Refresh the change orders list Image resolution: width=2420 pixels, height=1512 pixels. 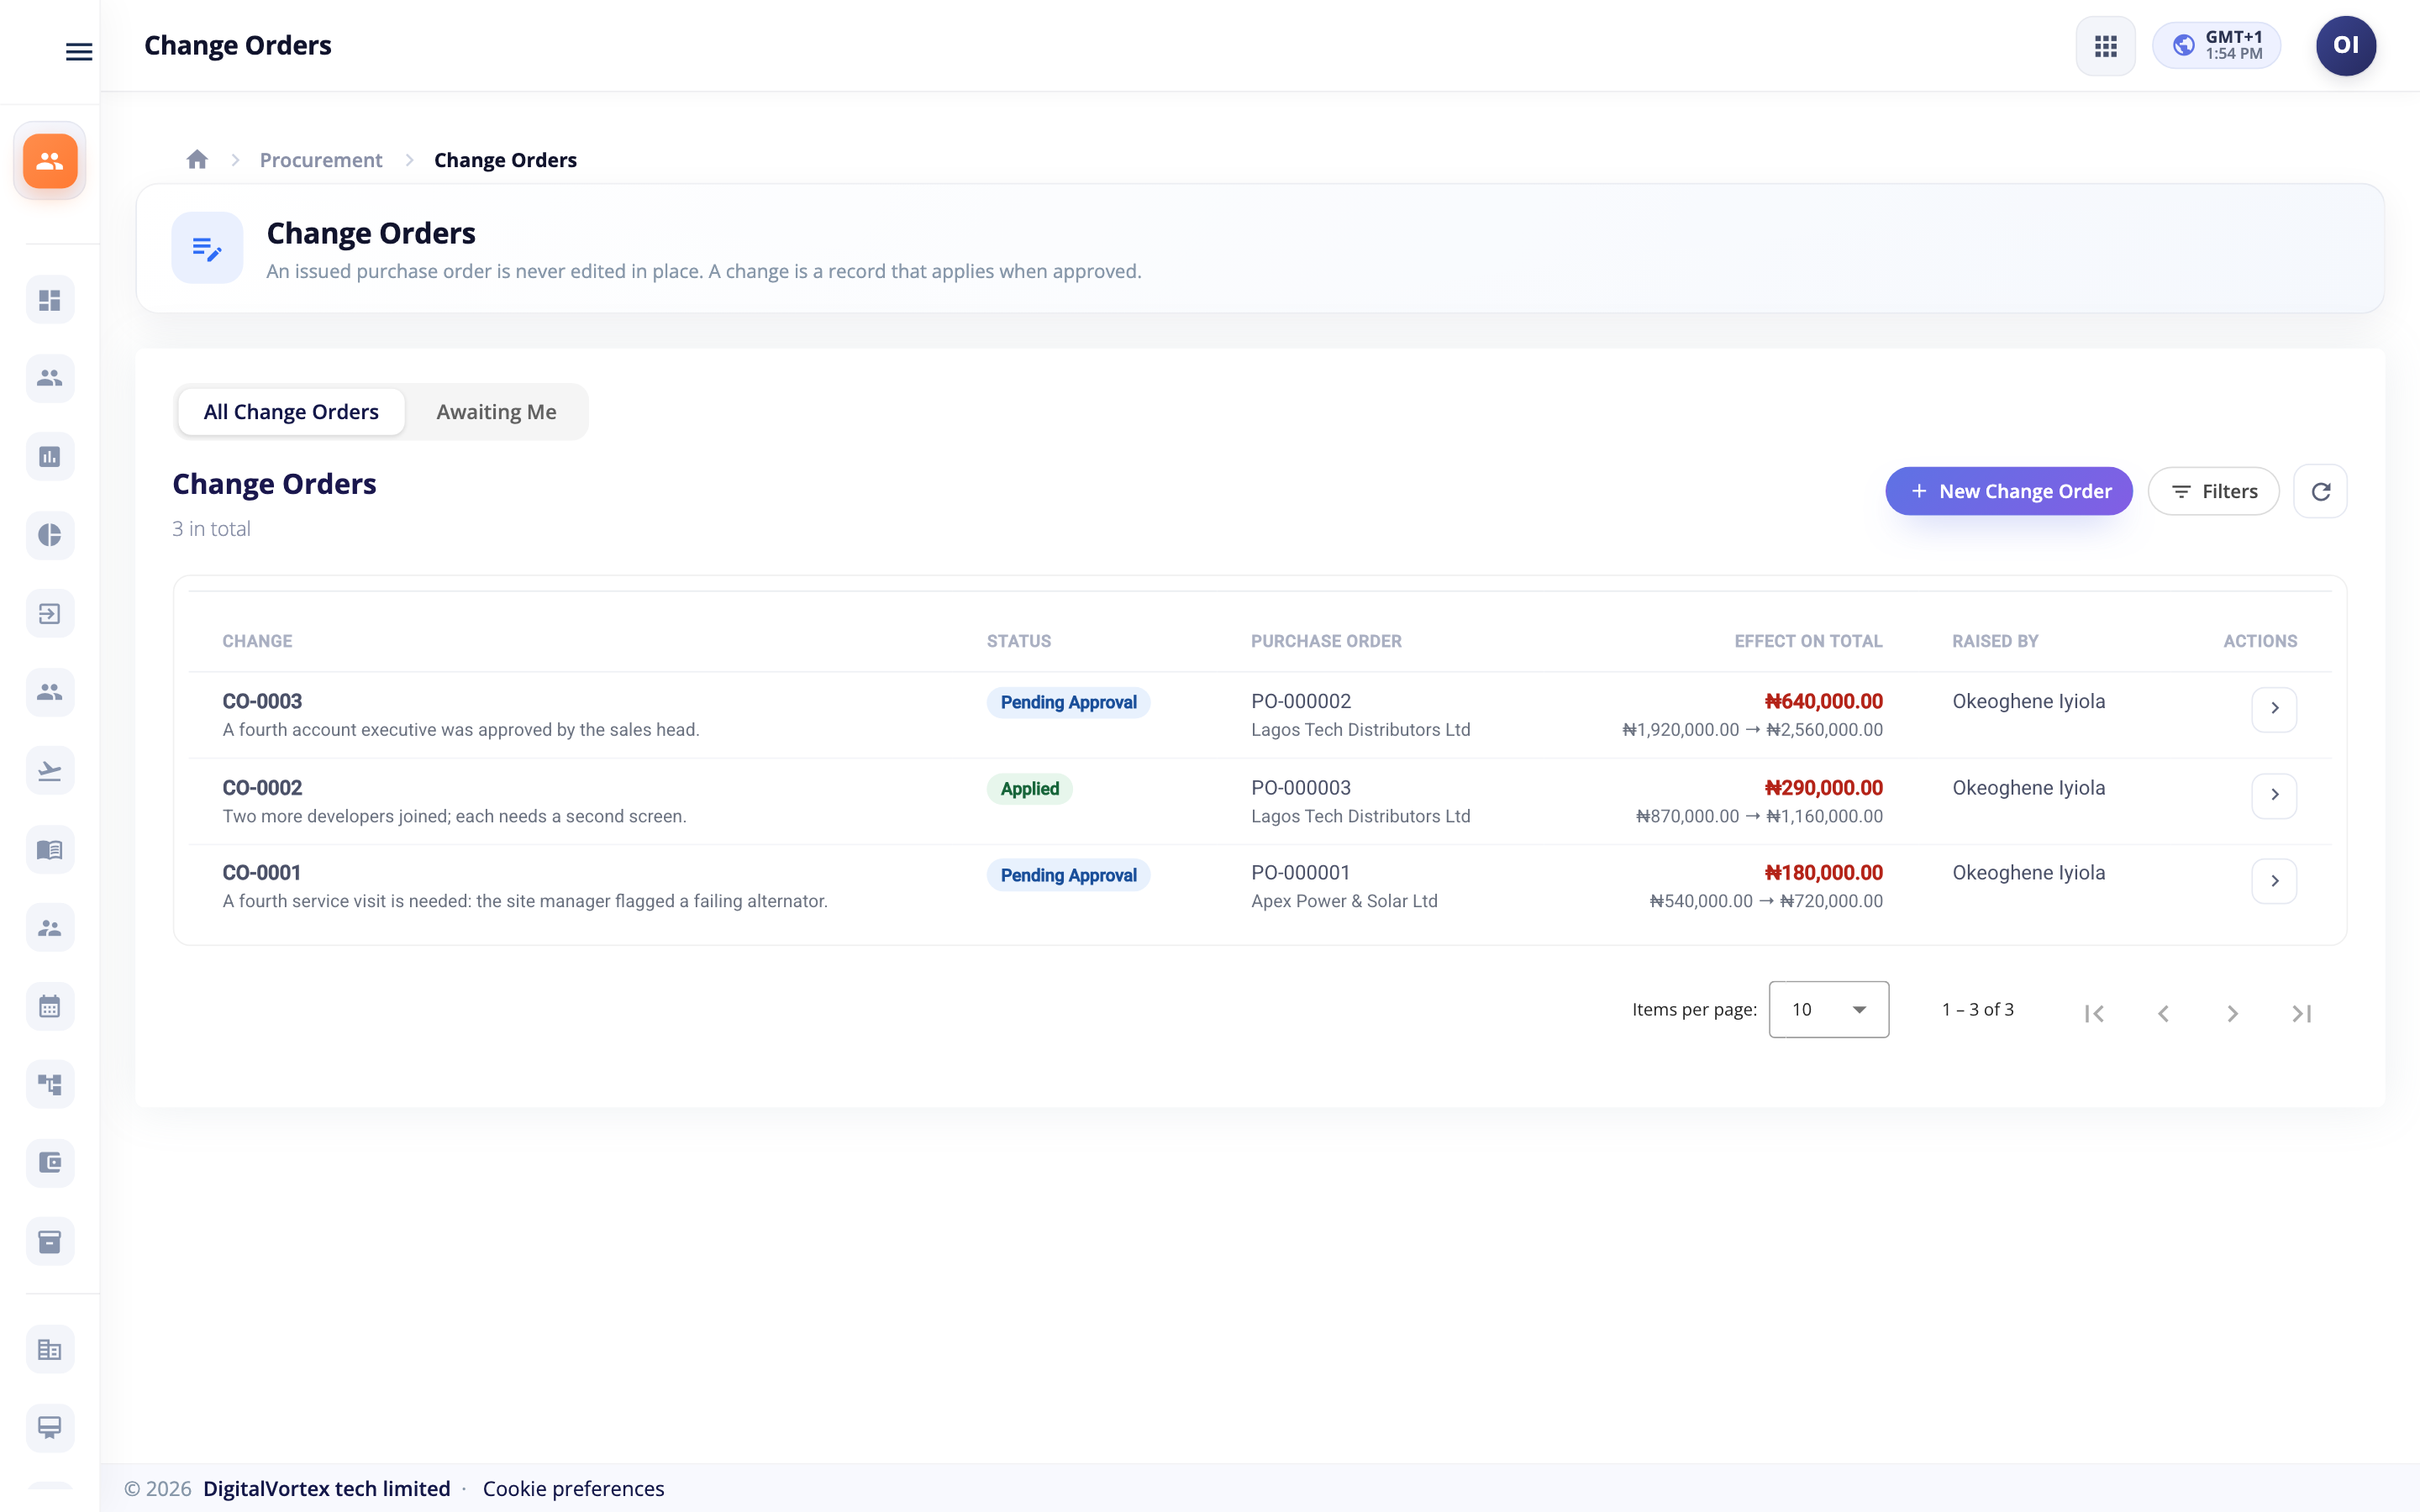(2320, 491)
